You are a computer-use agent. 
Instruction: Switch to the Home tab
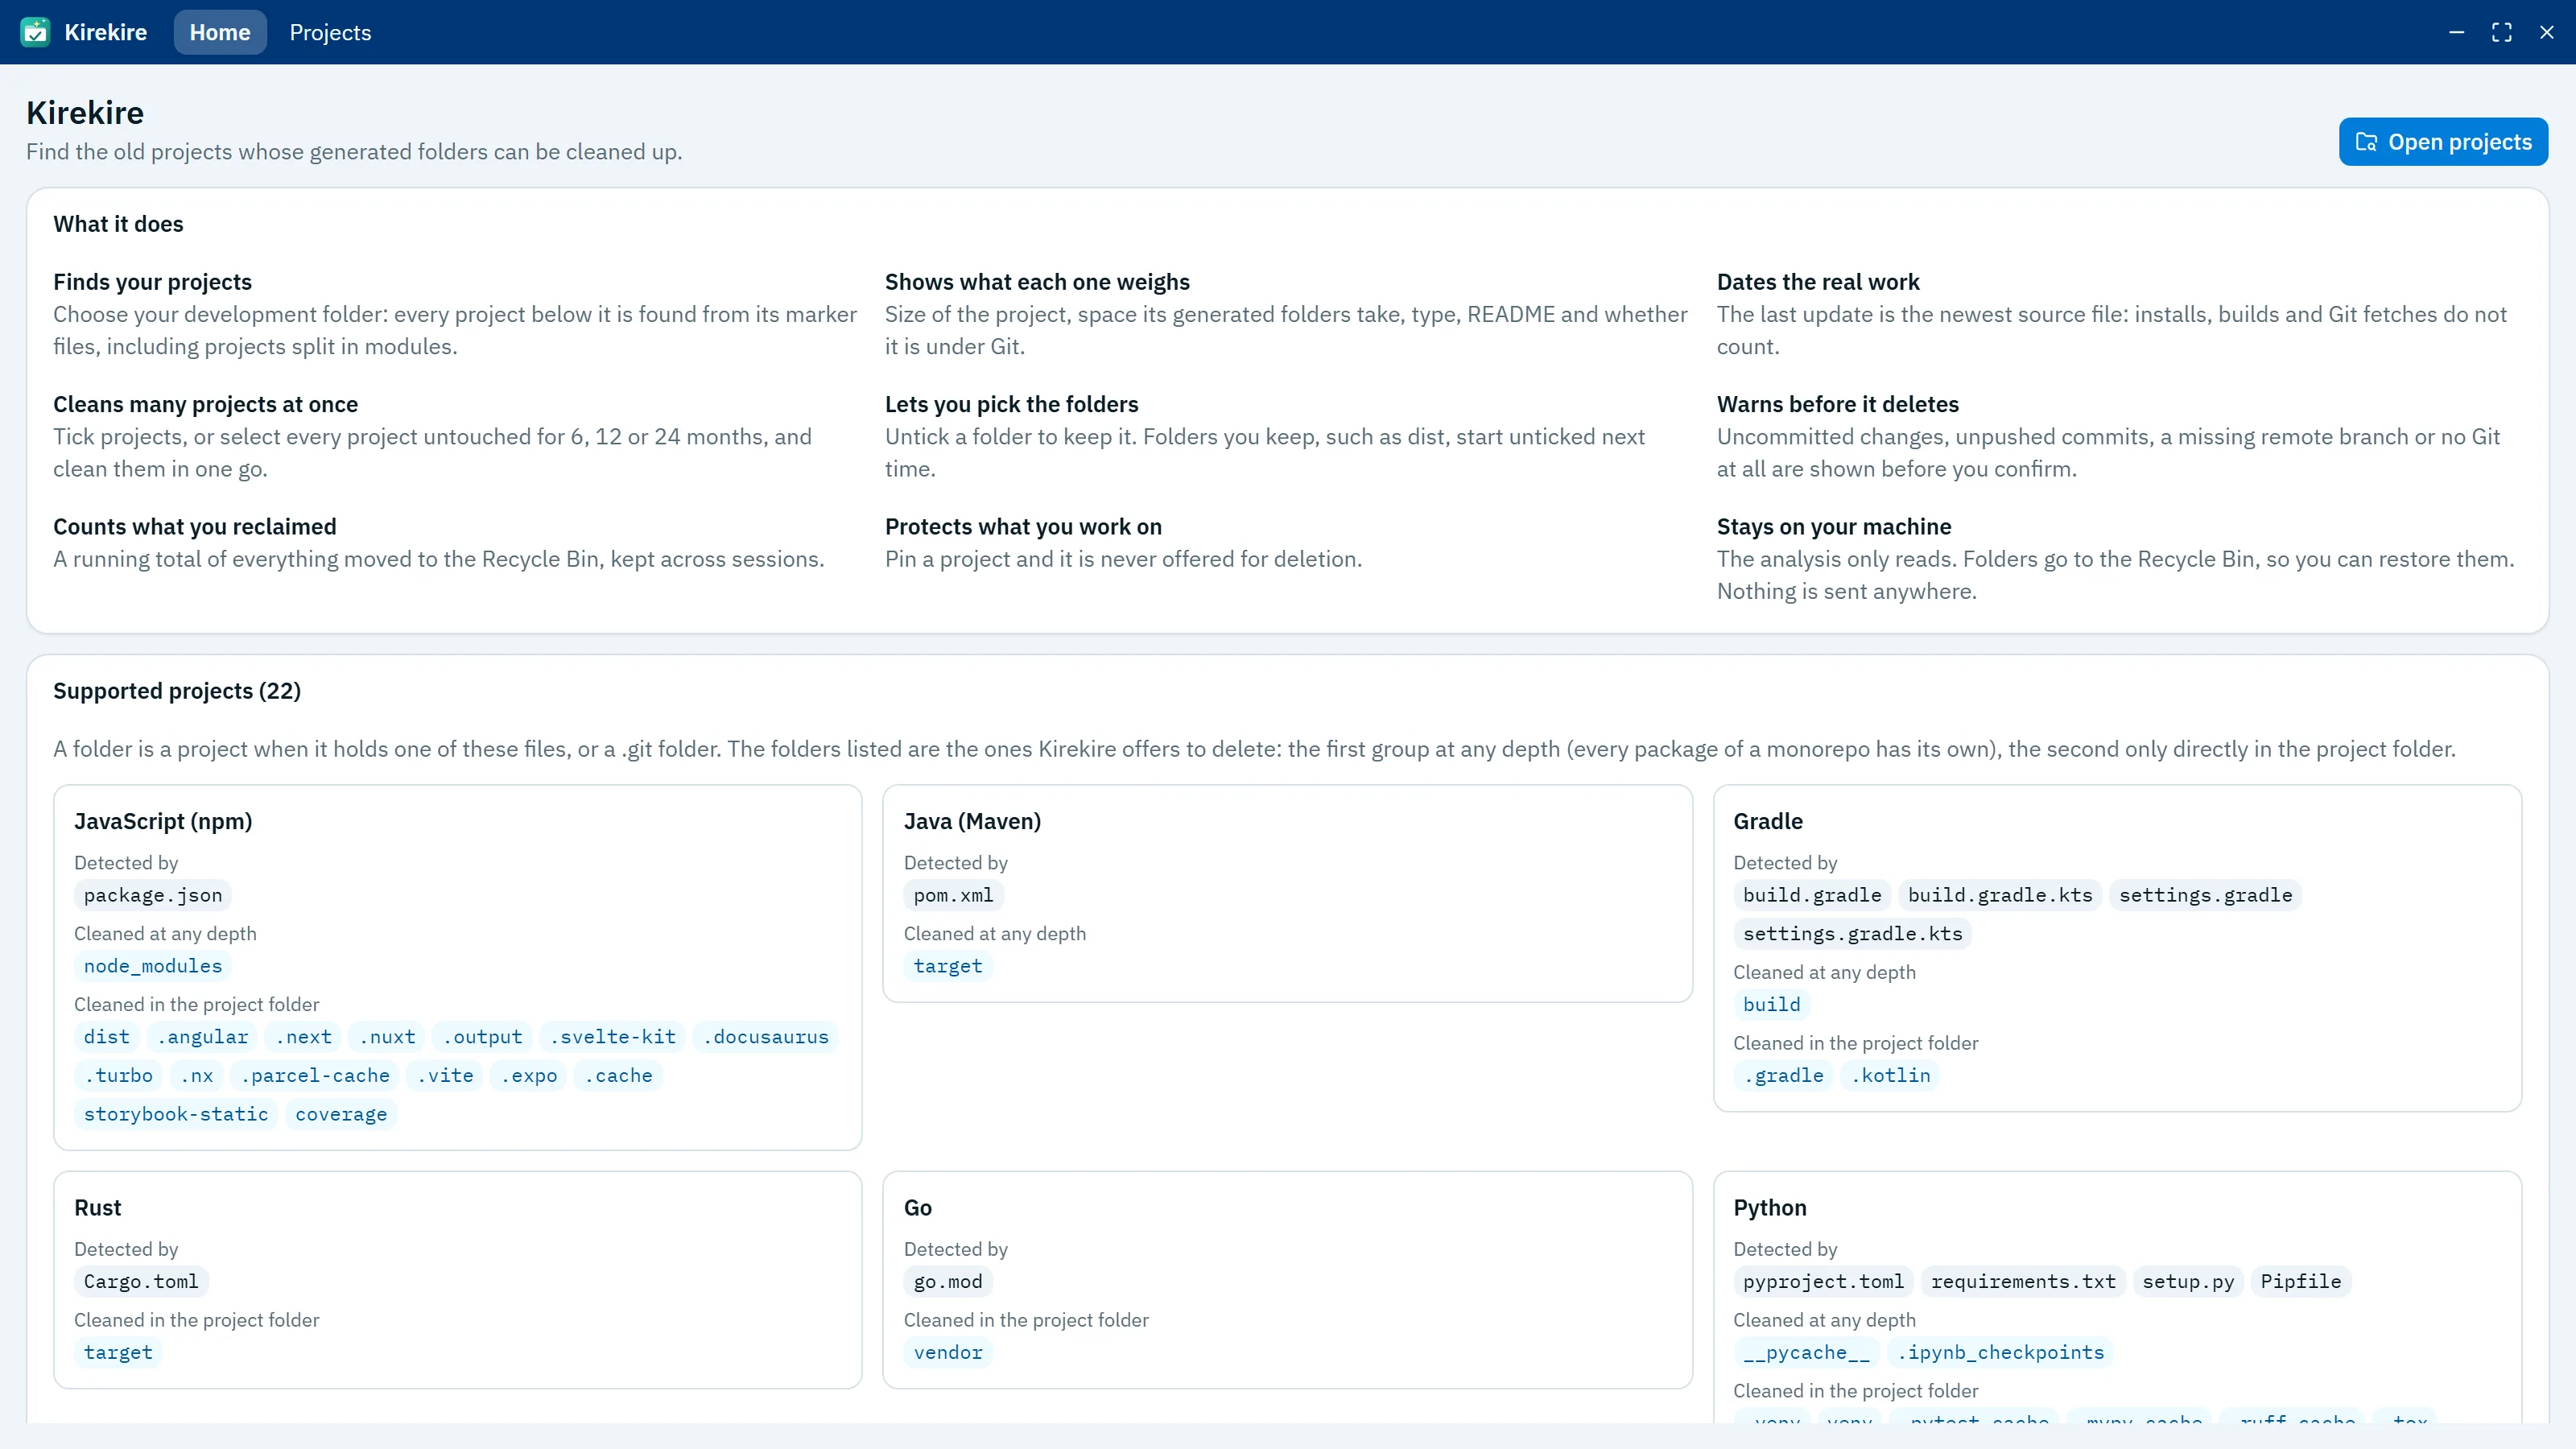(x=220, y=32)
